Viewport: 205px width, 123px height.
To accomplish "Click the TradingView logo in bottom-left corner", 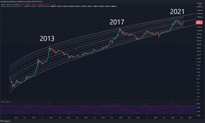I will tap(6, 121).
